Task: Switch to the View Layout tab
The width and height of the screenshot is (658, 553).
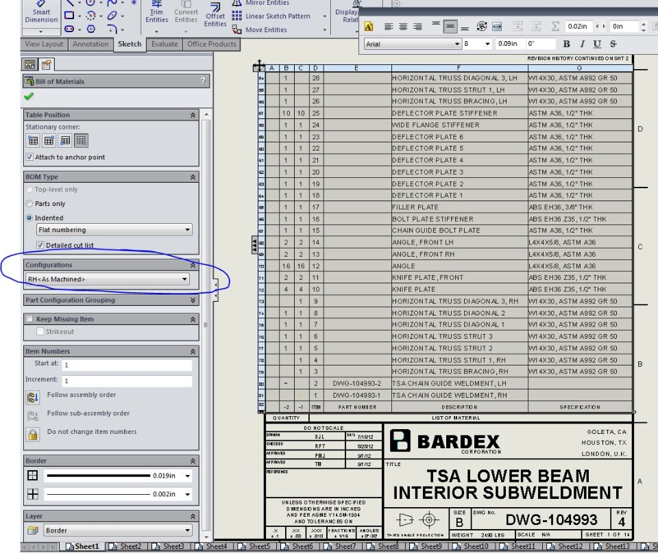Action: coord(44,44)
